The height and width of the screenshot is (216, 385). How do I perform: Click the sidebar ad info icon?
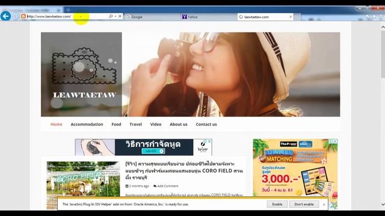click(x=331, y=142)
